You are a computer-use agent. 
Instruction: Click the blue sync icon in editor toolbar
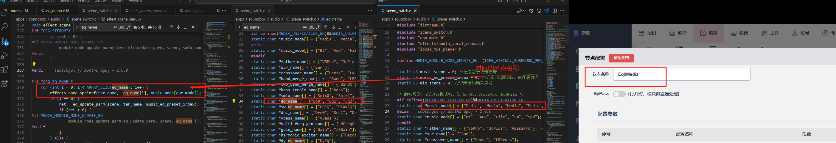click(547, 11)
